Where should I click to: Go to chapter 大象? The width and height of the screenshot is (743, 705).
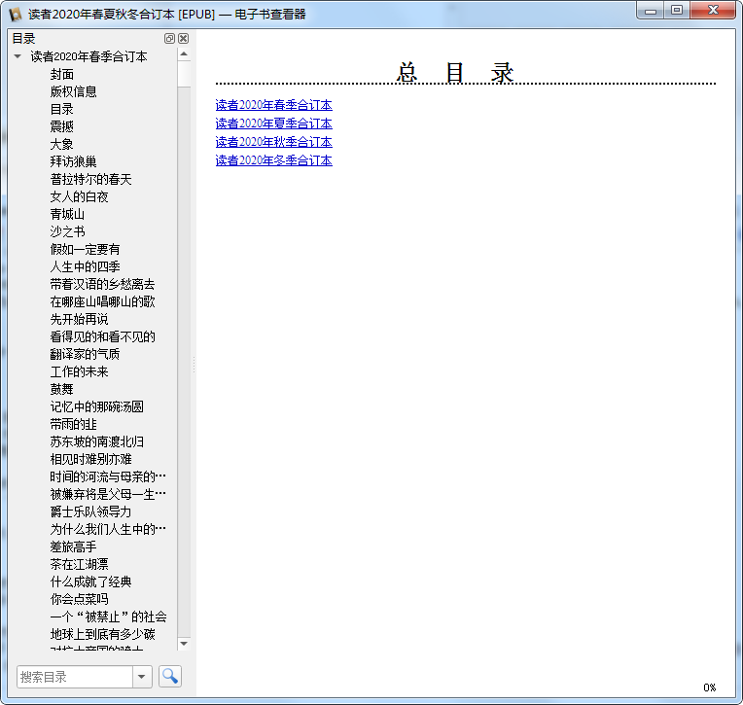tap(62, 144)
